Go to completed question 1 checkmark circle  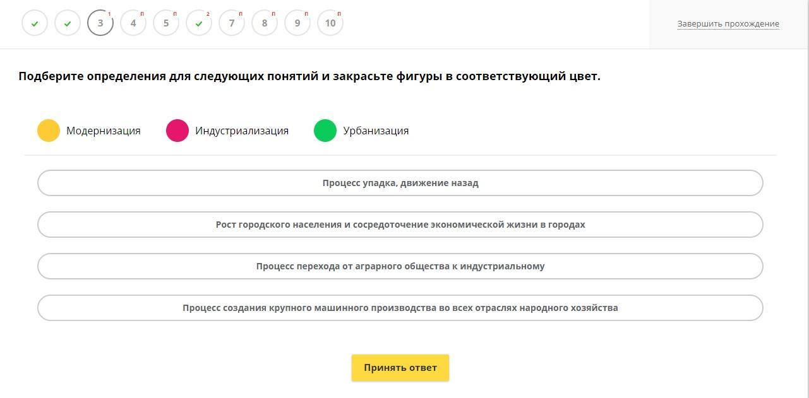tap(35, 23)
